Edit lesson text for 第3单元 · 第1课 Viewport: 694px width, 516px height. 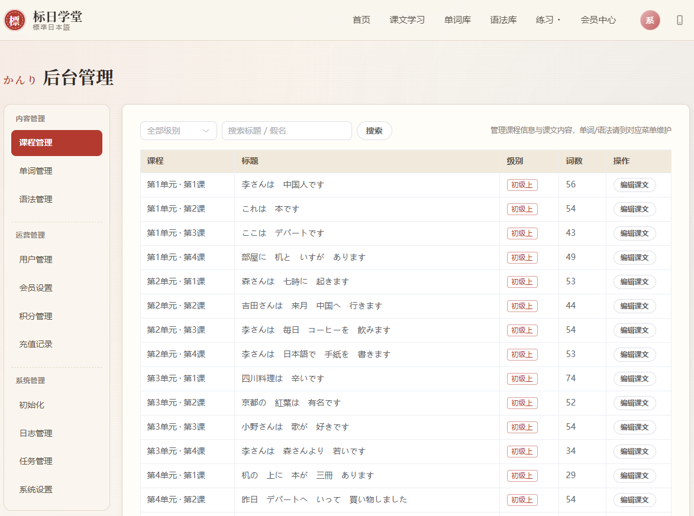click(x=634, y=378)
